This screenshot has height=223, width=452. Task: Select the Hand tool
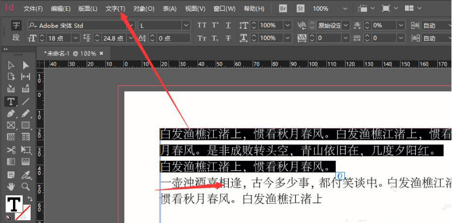tap(11, 187)
